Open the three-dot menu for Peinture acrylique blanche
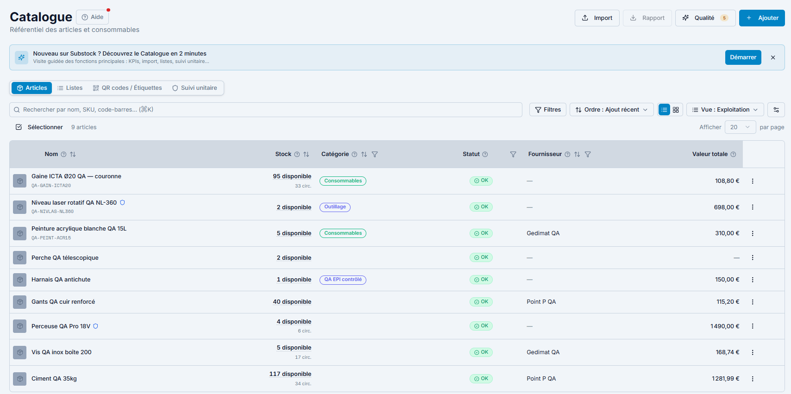Screen dimensions: 791x394 tap(753, 233)
